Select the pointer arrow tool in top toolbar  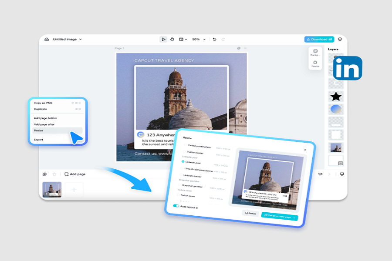(x=163, y=40)
